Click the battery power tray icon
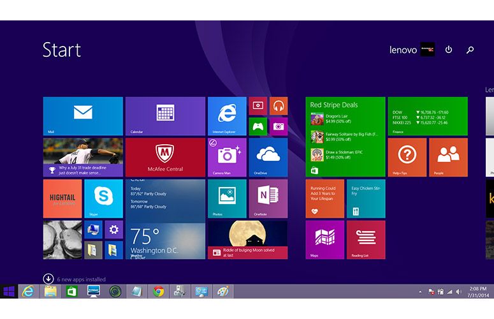The width and height of the screenshot is (494, 319). (x=440, y=292)
